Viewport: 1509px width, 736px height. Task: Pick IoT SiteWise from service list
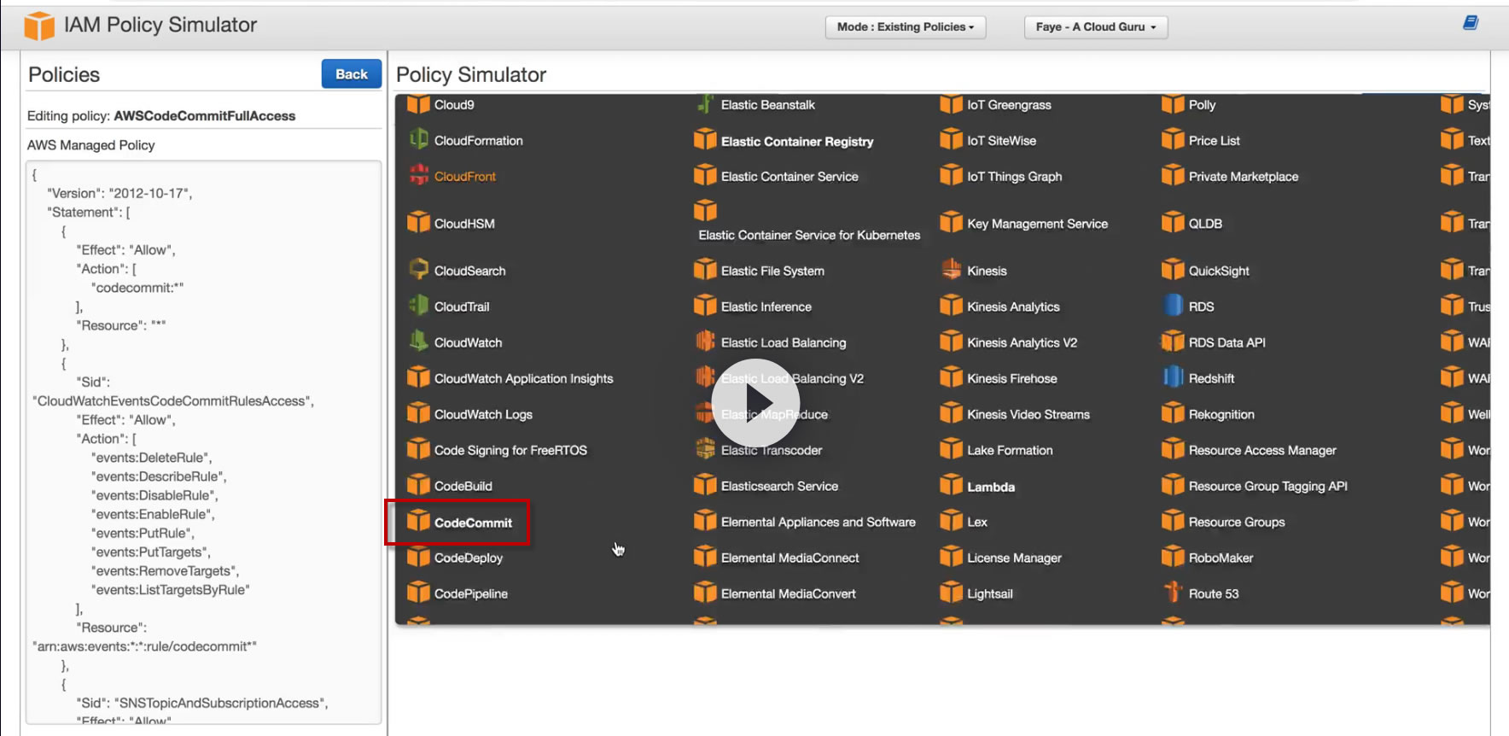pos(1001,141)
